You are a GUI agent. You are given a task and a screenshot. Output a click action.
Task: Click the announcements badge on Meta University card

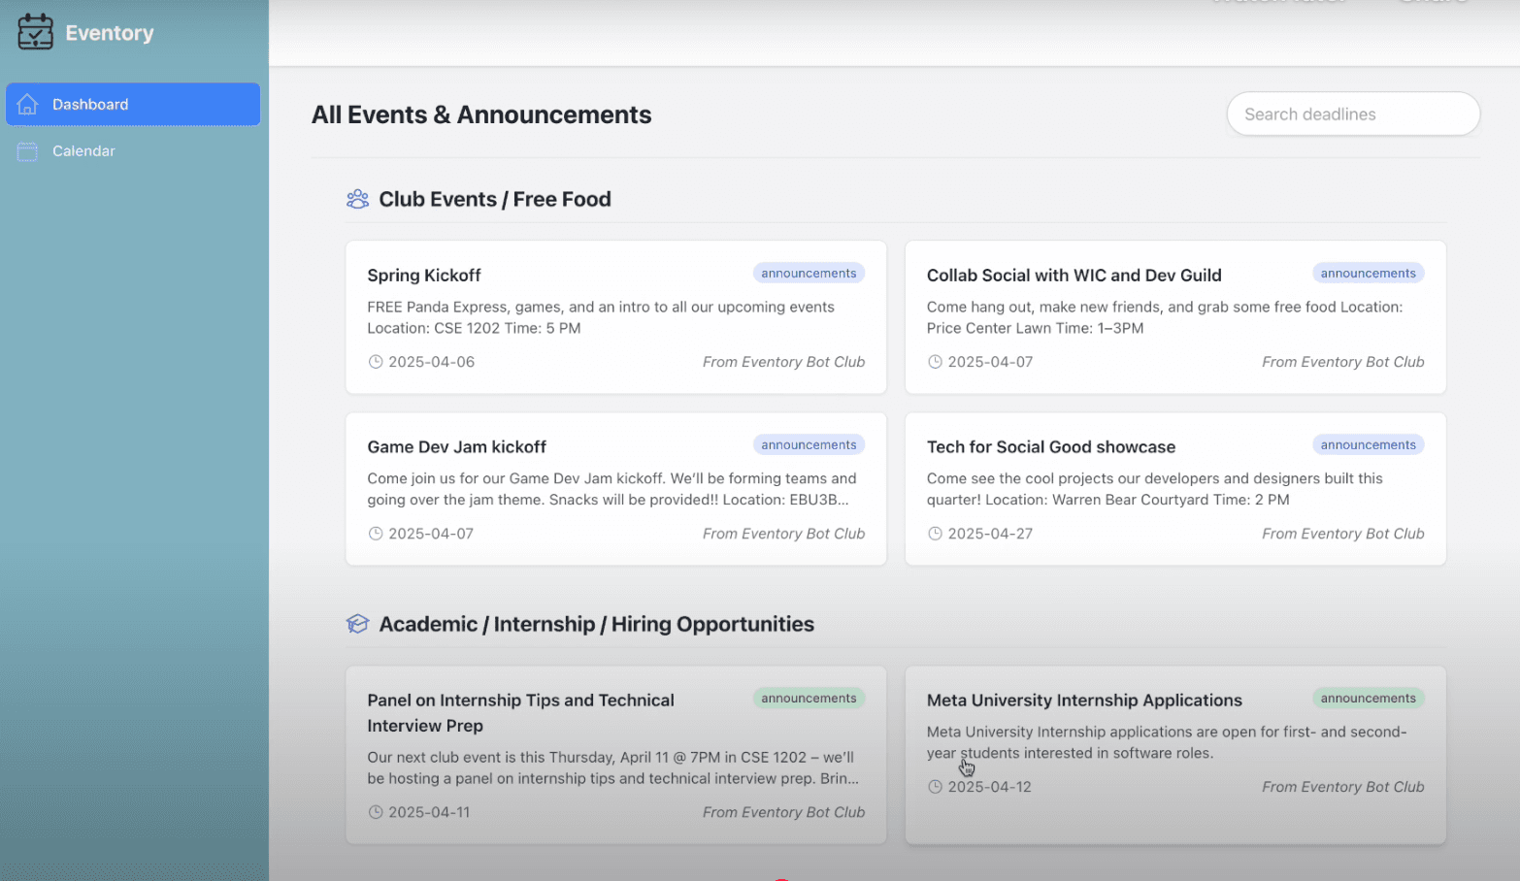tap(1369, 698)
